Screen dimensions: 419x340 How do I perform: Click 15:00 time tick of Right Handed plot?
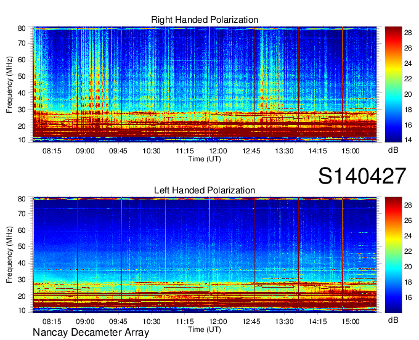tap(351, 151)
